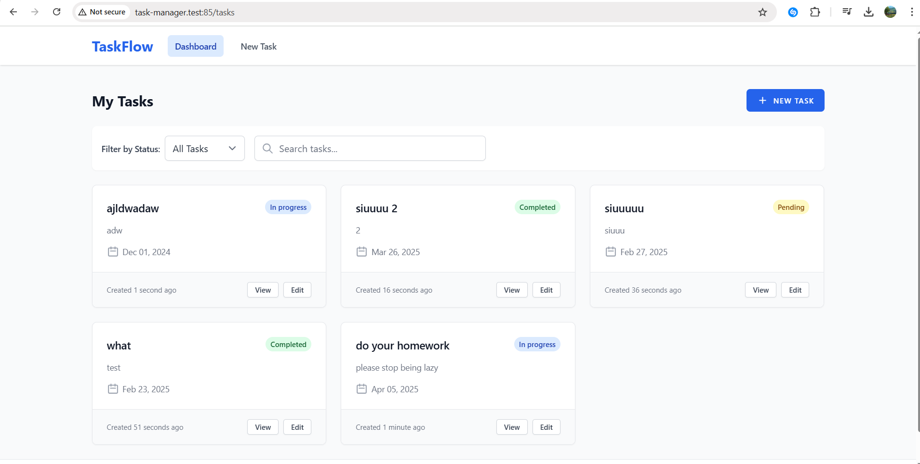View the siuuuuu pending task
This screenshot has width=920, height=464.
point(761,290)
